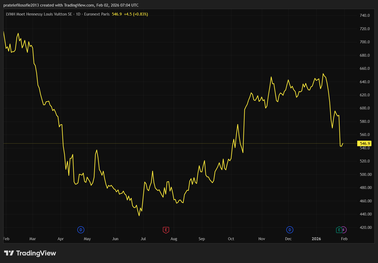Click the 440.00 price axis label

366,214
